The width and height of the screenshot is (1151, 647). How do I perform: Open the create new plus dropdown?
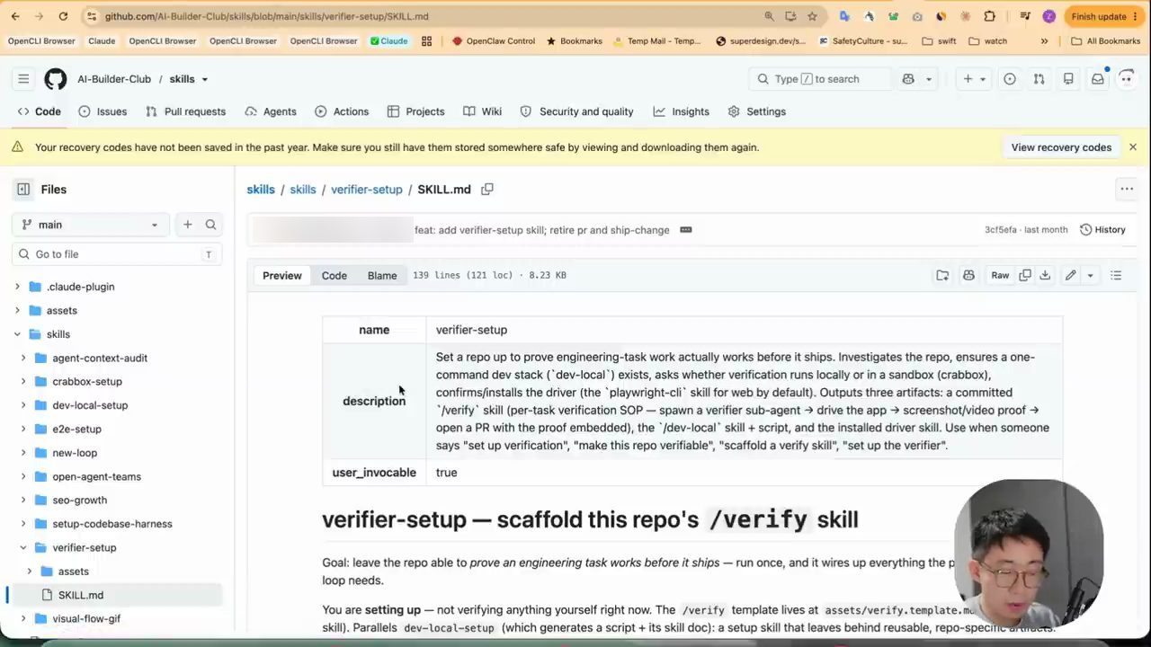pos(975,79)
